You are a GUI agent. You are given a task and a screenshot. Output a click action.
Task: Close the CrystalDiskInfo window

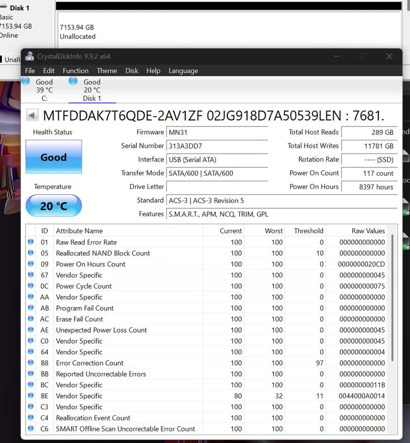[x=389, y=56]
